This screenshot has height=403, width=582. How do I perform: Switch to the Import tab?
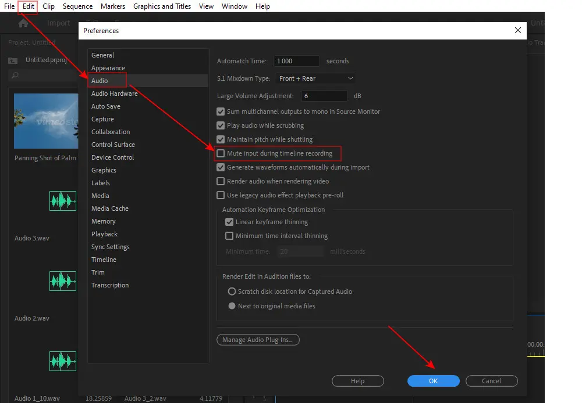pyautogui.click(x=58, y=23)
